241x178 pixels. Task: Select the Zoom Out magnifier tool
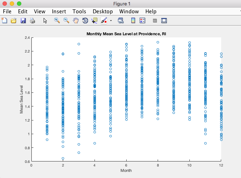(66, 20)
